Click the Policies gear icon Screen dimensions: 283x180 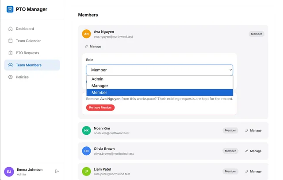click(x=11, y=77)
